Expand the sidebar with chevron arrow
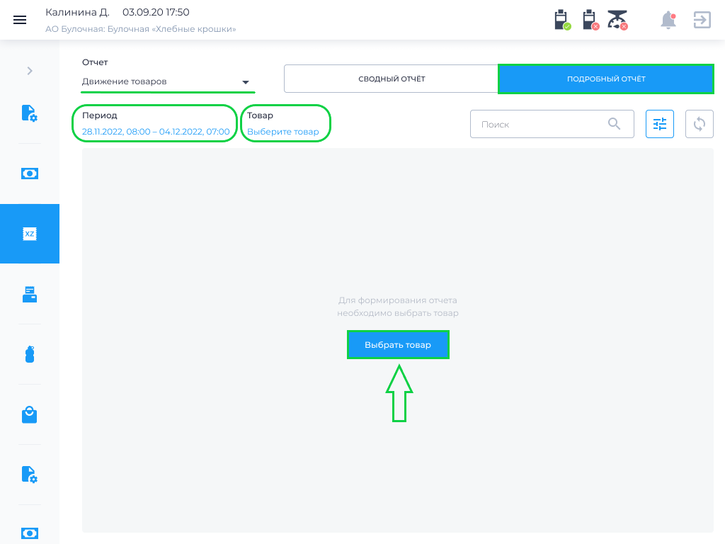The height and width of the screenshot is (544, 725). [x=30, y=71]
